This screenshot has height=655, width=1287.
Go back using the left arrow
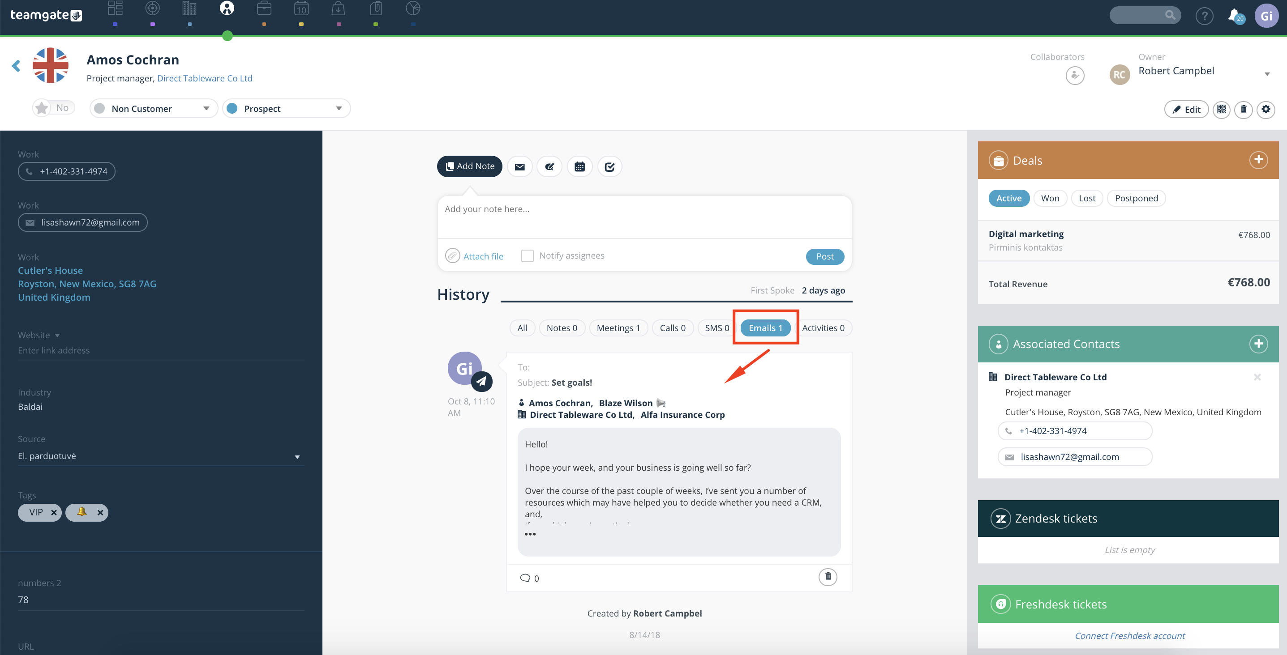point(16,66)
